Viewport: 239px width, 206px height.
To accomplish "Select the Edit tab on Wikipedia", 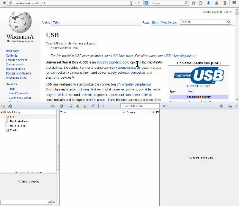I will [x=155, y=22].
